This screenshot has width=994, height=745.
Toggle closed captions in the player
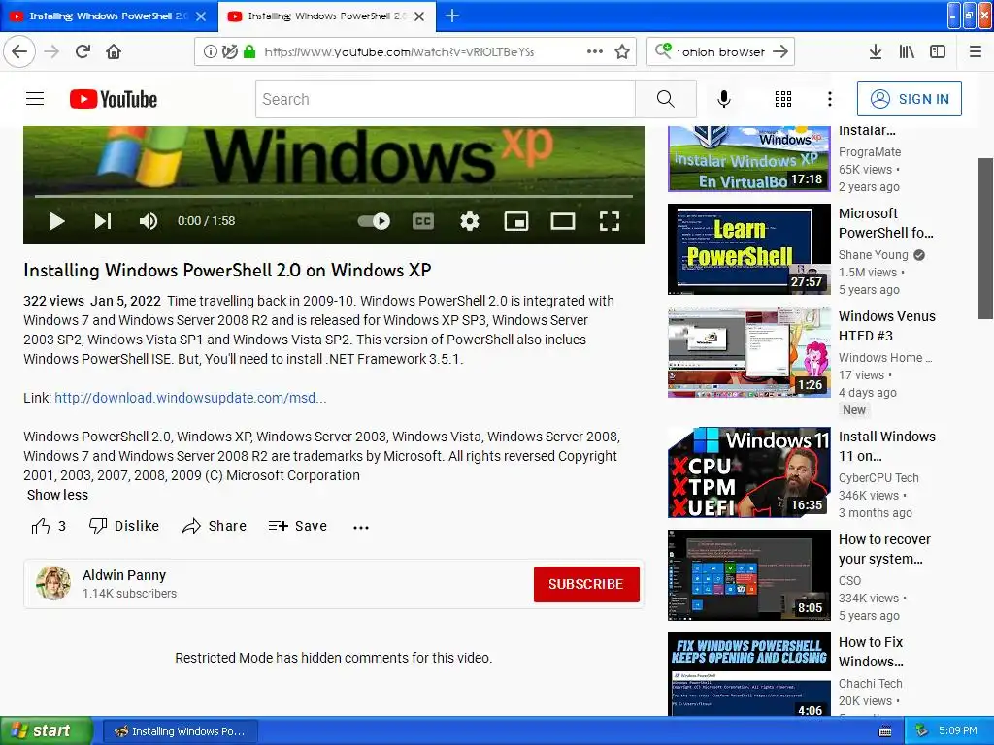coord(423,221)
